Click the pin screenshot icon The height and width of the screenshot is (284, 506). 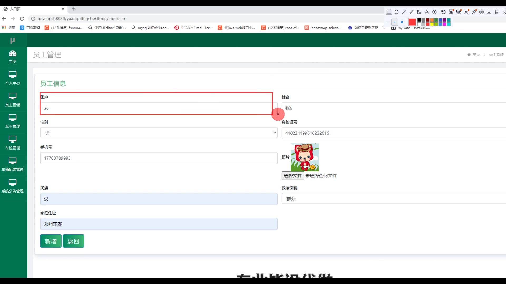[x=474, y=12]
